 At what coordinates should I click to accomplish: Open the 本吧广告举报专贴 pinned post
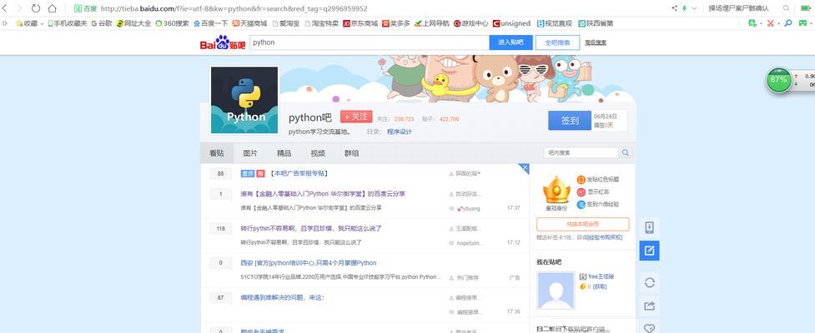click(x=299, y=173)
